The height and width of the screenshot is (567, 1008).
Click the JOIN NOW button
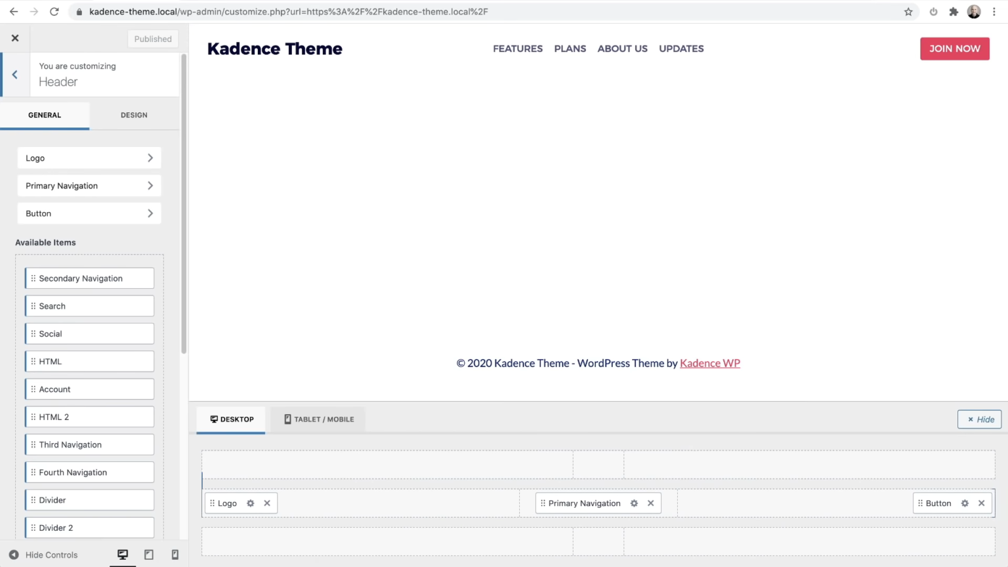954,49
